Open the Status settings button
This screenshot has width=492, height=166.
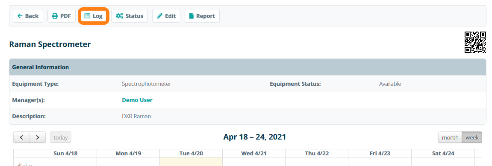[129, 16]
